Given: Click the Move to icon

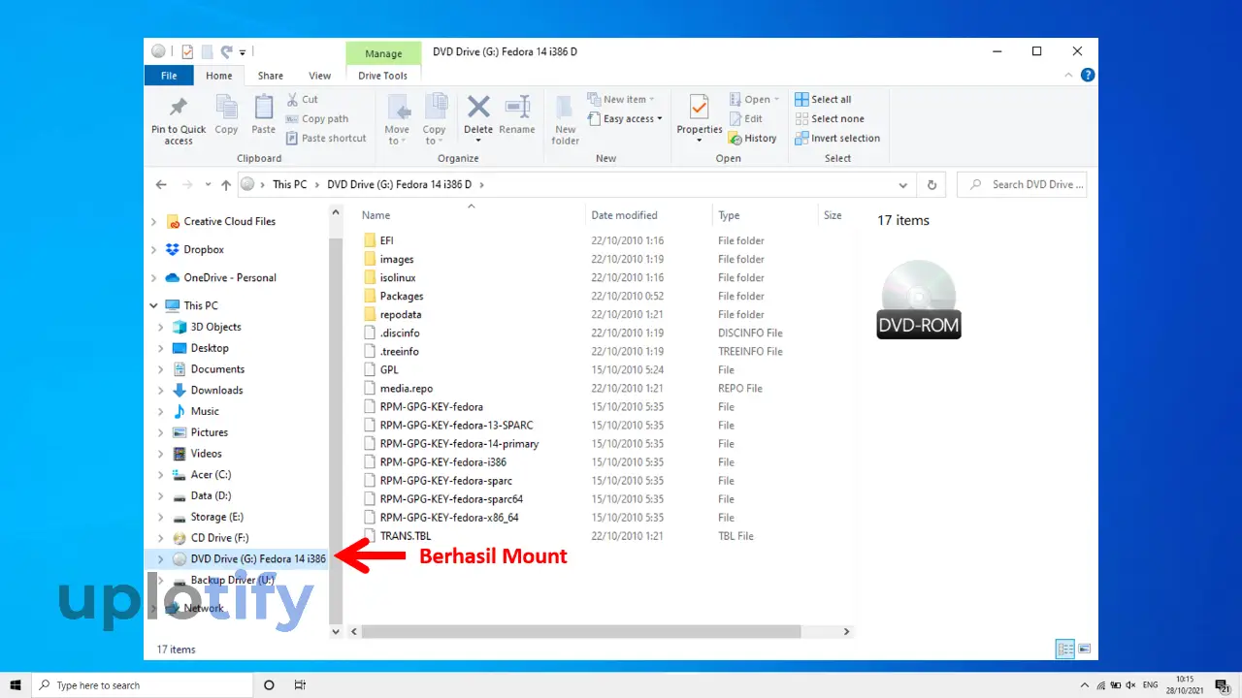Looking at the screenshot, I should pyautogui.click(x=397, y=107).
